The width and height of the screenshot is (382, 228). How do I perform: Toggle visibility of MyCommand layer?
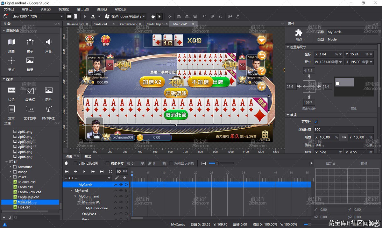(121, 196)
